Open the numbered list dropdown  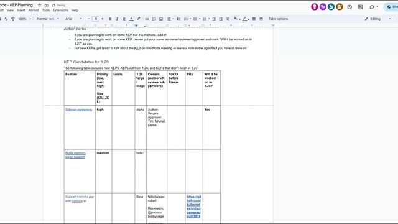pos(206,19)
